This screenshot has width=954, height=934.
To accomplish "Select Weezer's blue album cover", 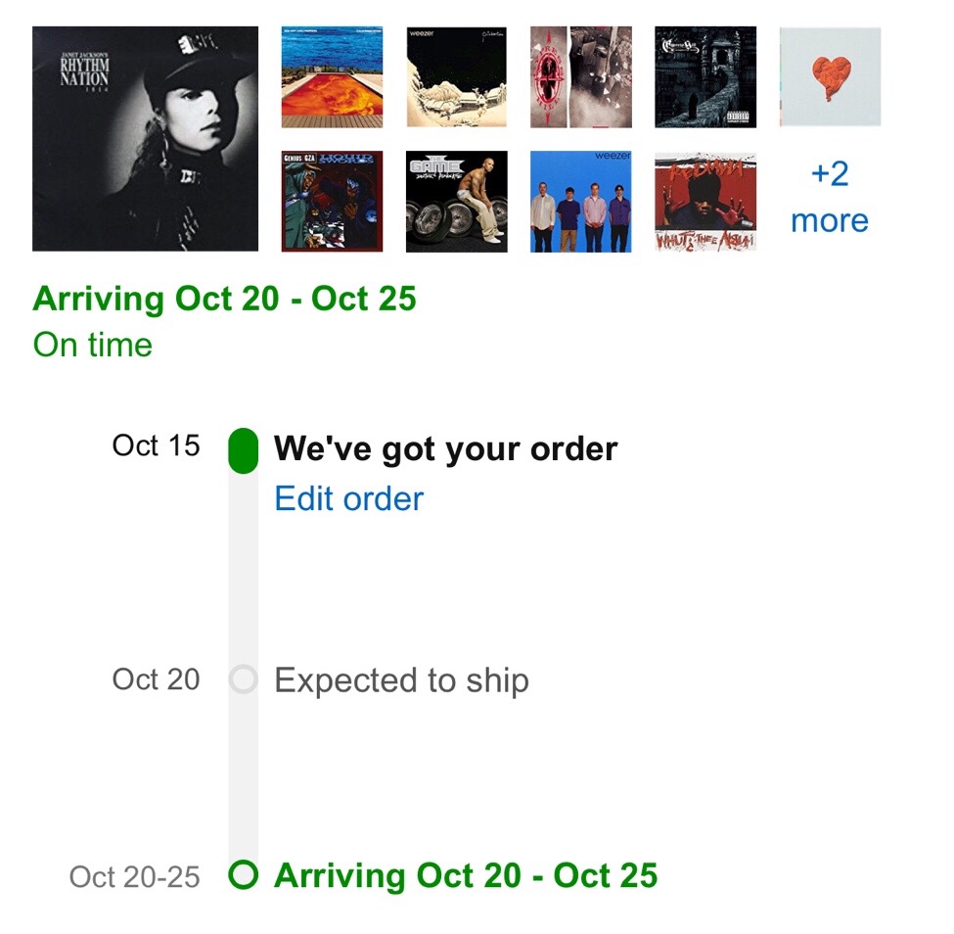I will click(580, 202).
